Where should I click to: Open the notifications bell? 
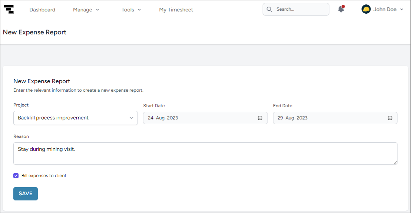pyautogui.click(x=341, y=10)
